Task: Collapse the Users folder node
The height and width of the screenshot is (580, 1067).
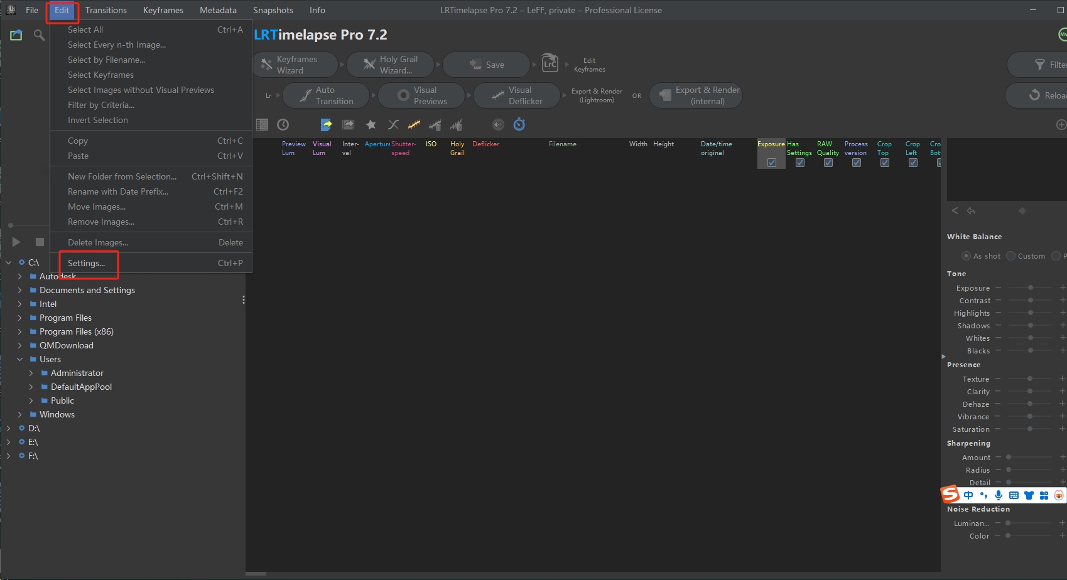Action: coord(20,359)
